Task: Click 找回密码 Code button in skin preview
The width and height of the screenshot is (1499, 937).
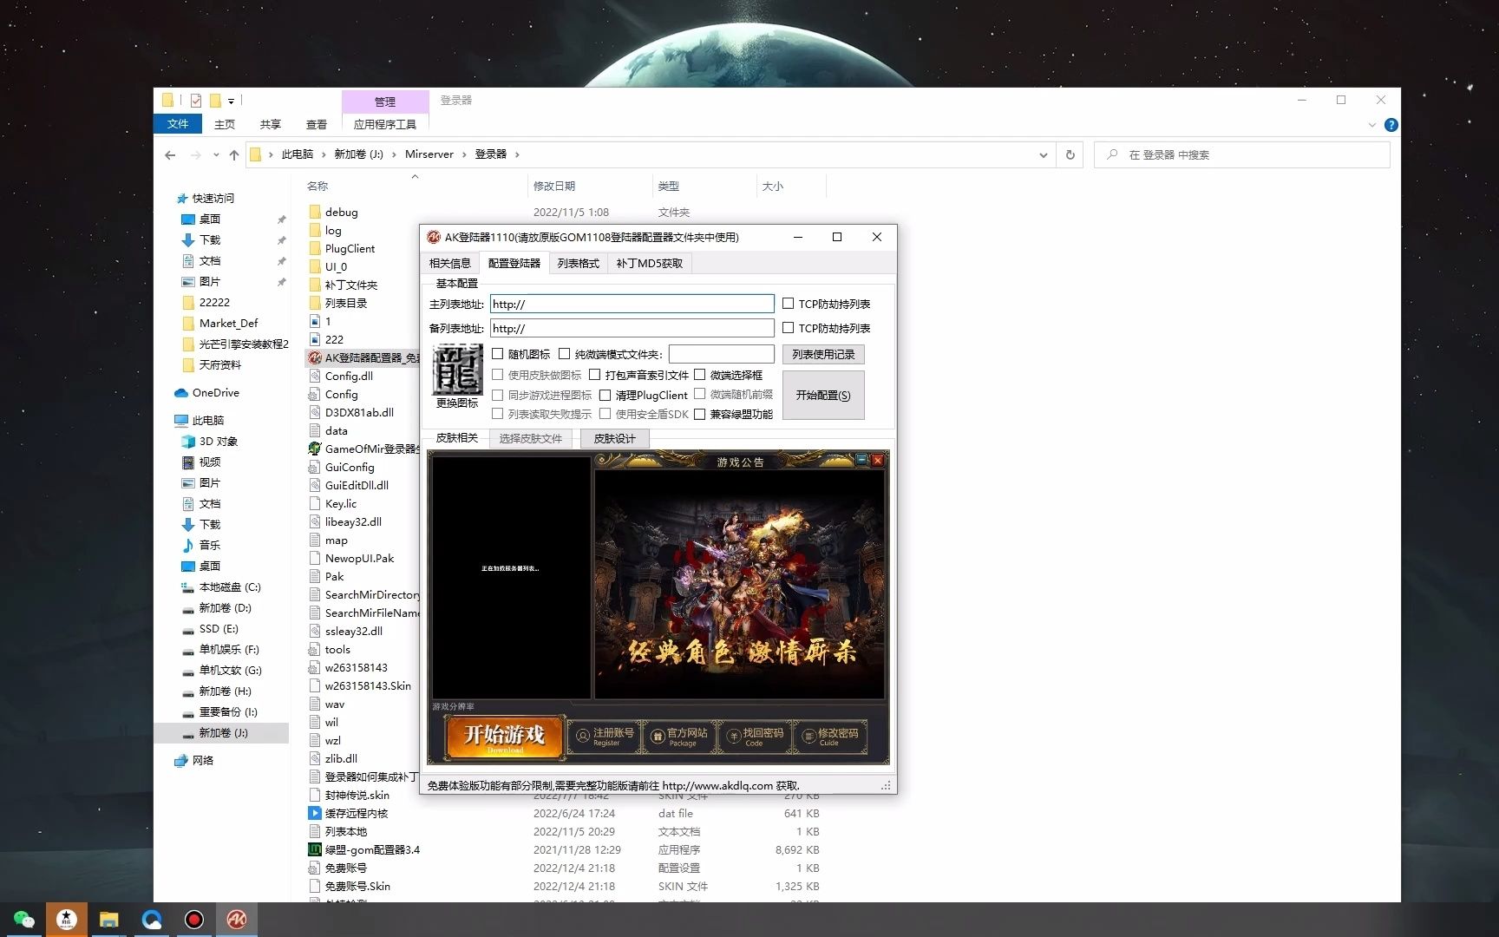Action: click(x=755, y=737)
